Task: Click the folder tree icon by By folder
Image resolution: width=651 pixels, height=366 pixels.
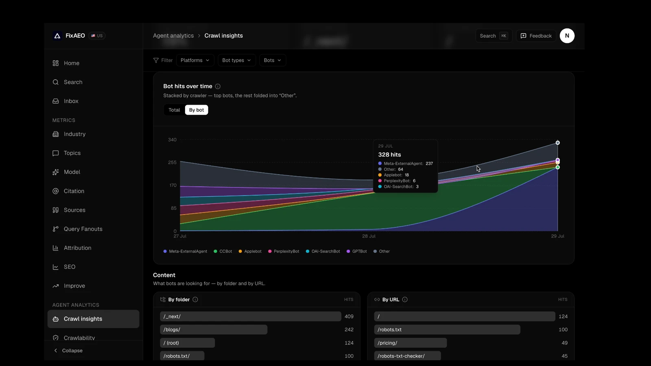Action: pos(163,300)
